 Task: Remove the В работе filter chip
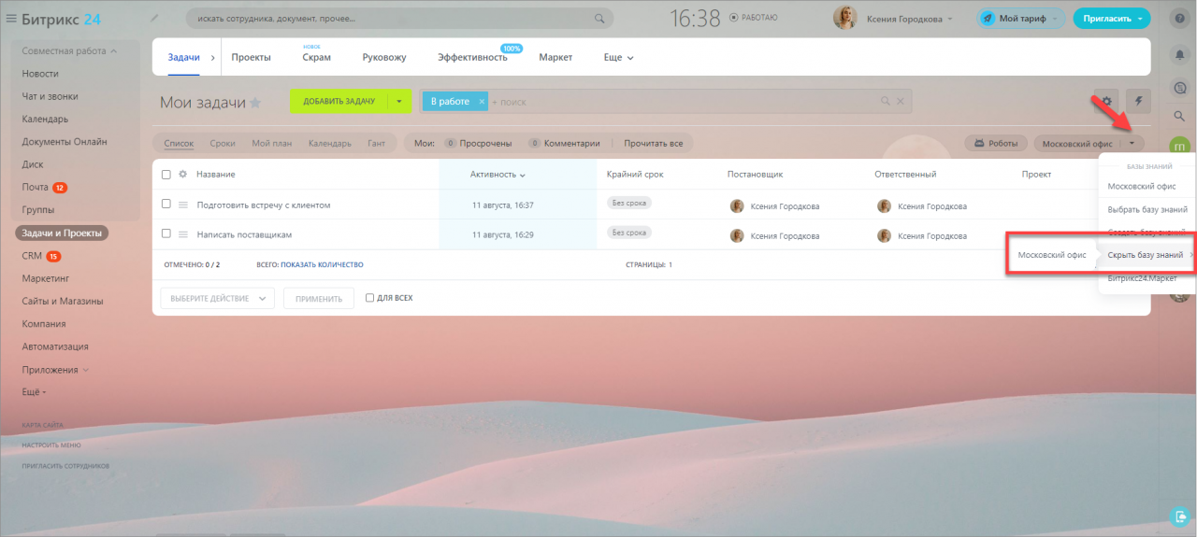pyautogui.click(x=482, y=101)
